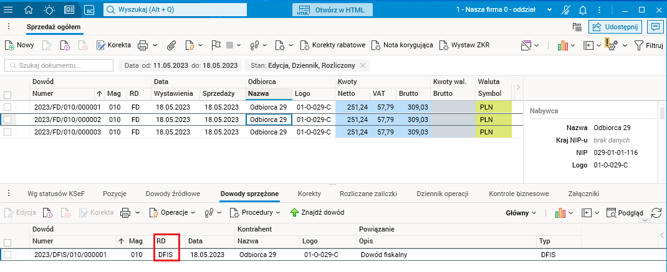Open the Dowody źródłowe tab
The height and width of the screenshot is (272, 667).
(x=173, y=194)
